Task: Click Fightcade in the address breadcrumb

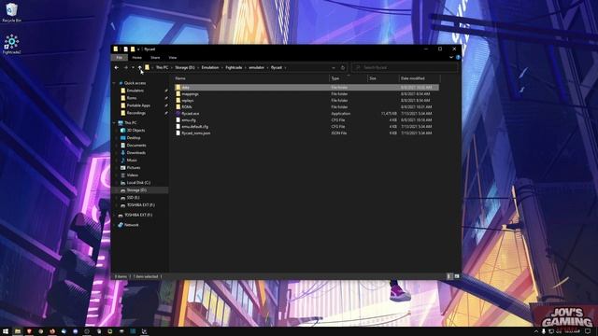Action: pos(234,68)
